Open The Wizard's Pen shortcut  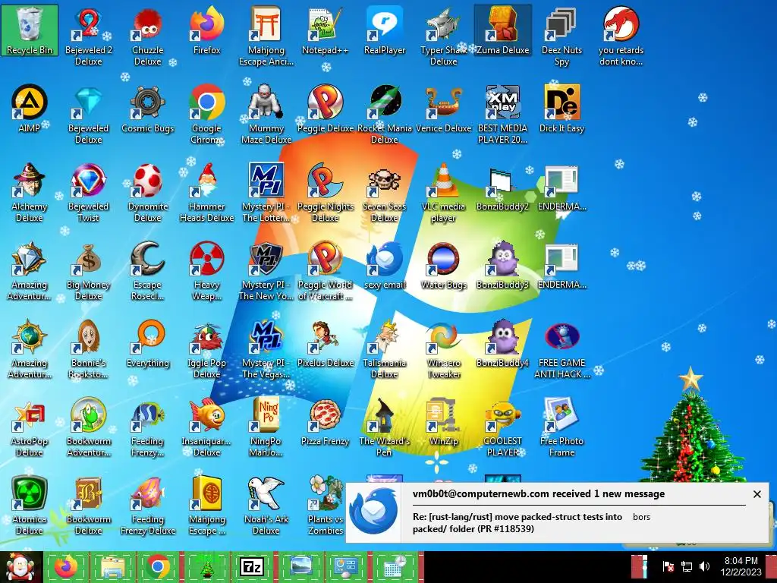[385, 427]
